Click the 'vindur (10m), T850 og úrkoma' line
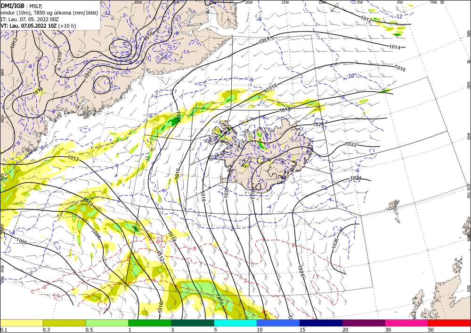The width and height of the screenshot is (471, 333). click(49, 12)
